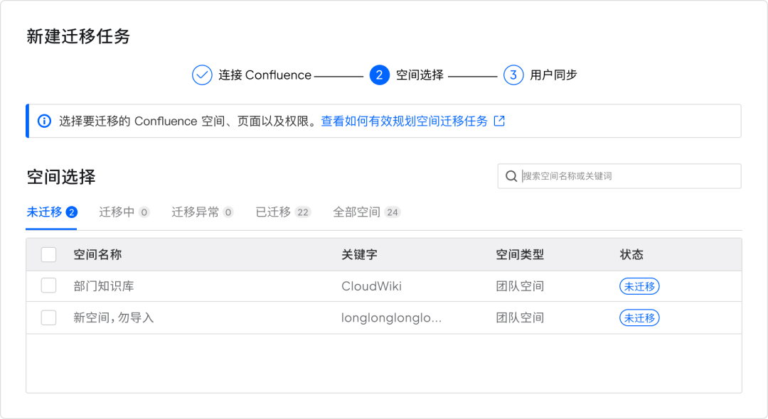Click the 空间名称 column header
Viewport: 768px width, 419px height.
click(x=97, y=255)
